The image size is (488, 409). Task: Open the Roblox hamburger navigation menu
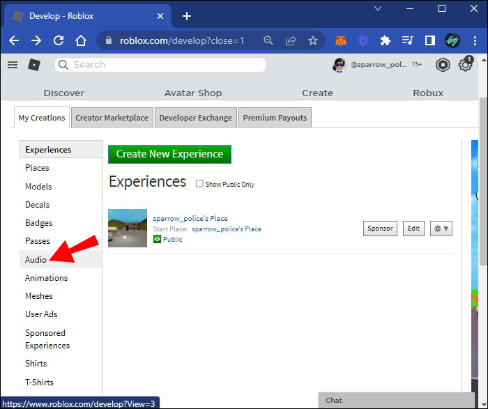click(x=12, y=65)
